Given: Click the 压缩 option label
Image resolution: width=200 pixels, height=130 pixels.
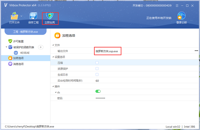Looking at the screenshot, I should [x=60, y=63].
